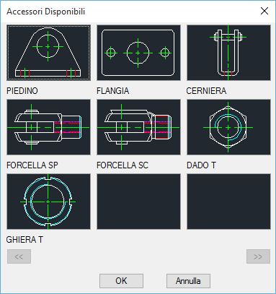Click the last empty preview slot
This screenshot has width=276, height=294.
point(228,202)
